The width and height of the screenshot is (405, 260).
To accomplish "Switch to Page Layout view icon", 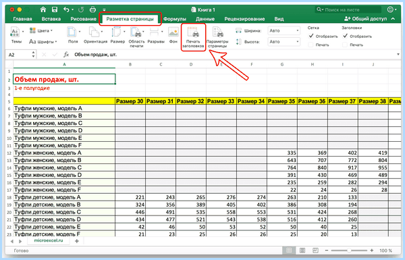I will [x=302, y=250].
